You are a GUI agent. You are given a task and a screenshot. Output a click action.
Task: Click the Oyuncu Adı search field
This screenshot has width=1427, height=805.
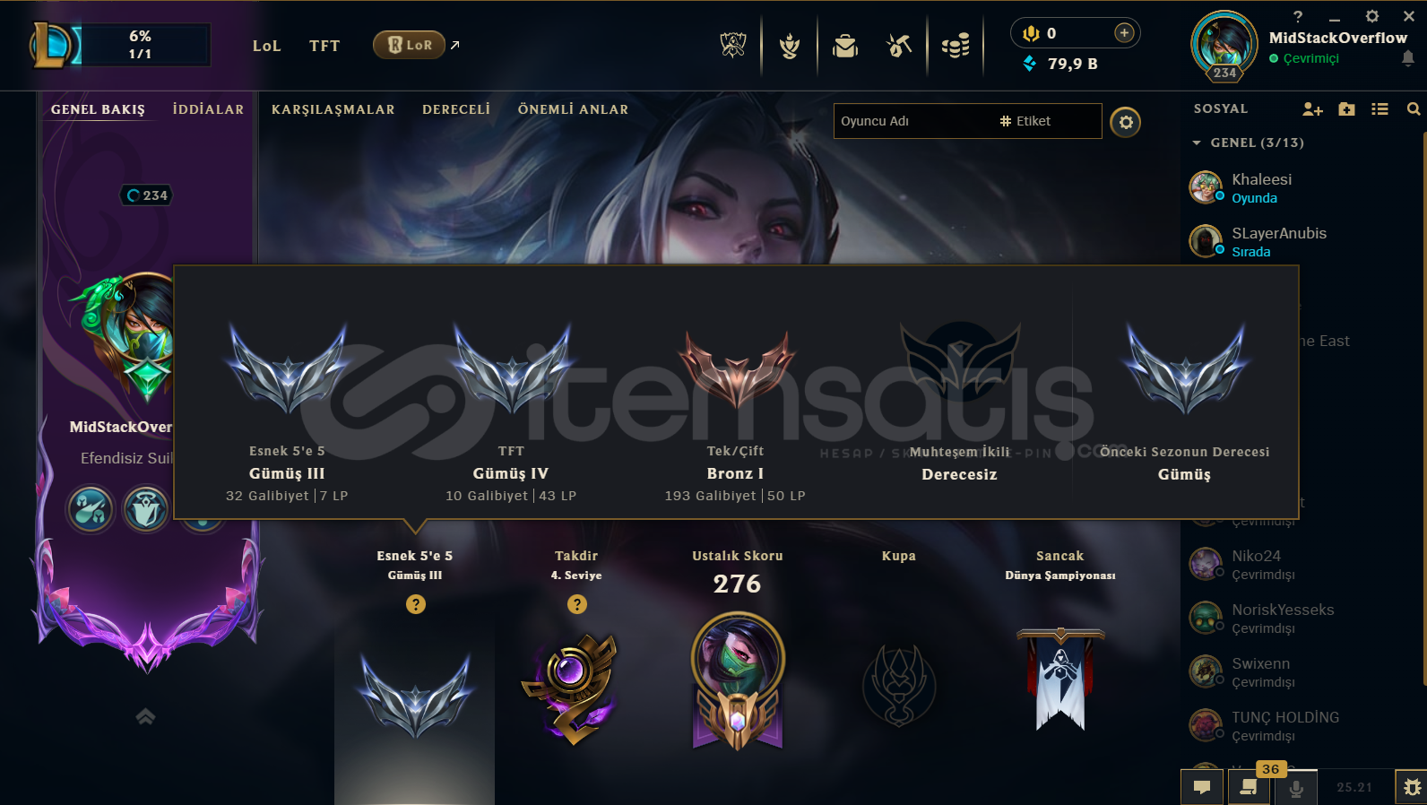[x=967, y=121]
